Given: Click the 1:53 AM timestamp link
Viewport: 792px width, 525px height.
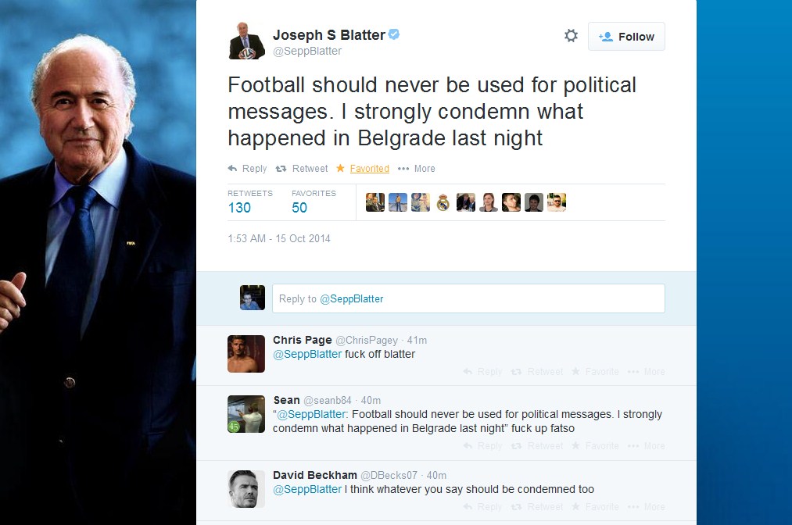Looking at the screenshot, I should click(x=280, y=238).
